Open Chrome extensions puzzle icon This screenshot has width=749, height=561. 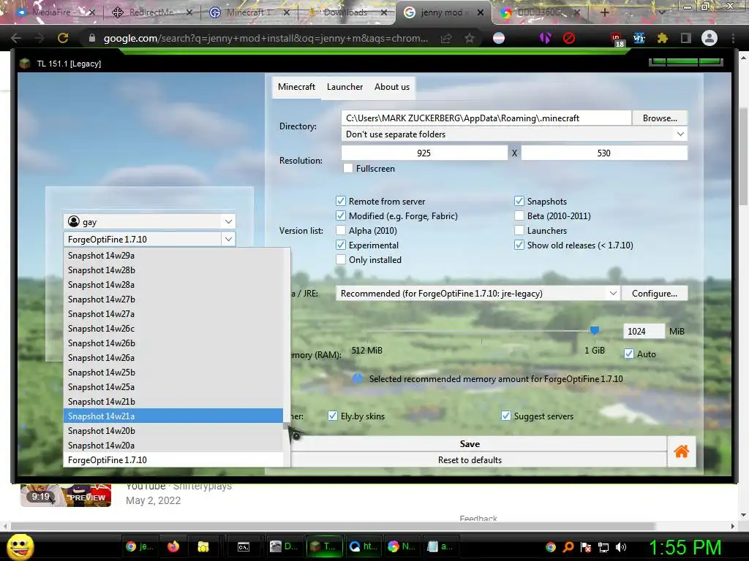click(x=662, y=38)
